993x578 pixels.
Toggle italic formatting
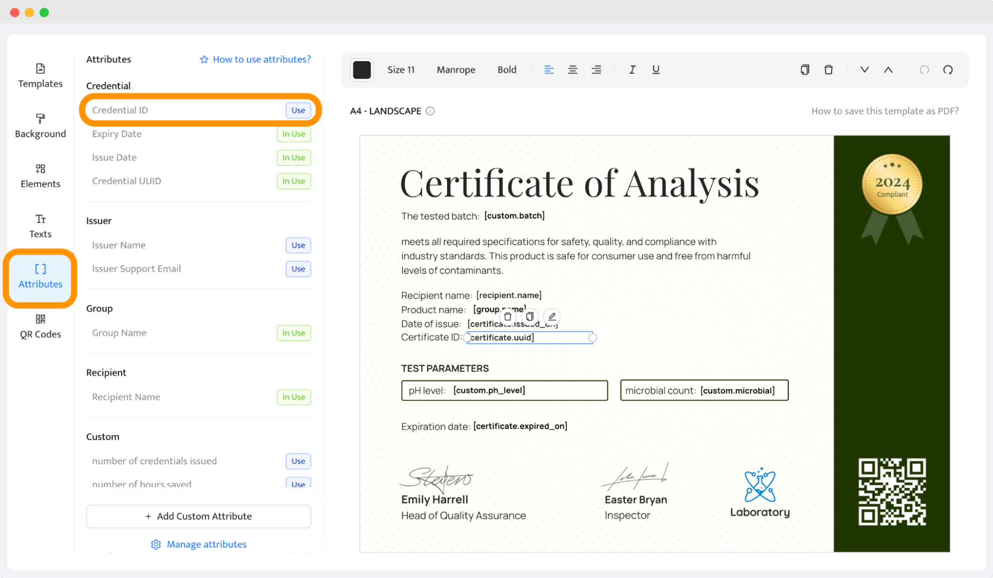632,70
